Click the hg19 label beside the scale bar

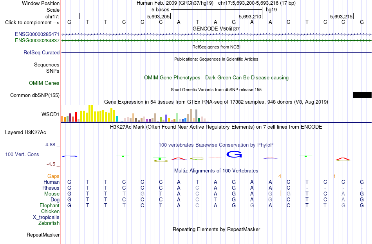coord(271,10)
